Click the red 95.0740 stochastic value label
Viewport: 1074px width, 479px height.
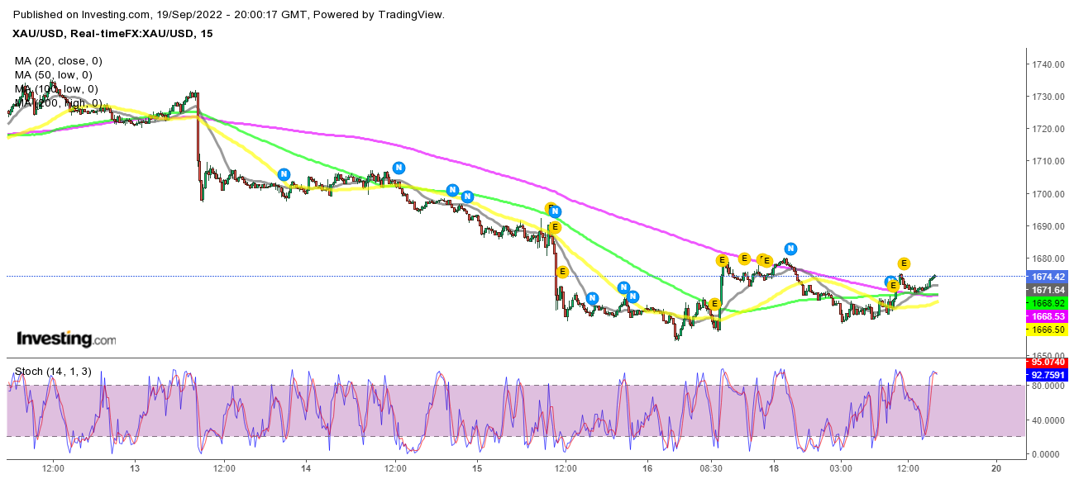[1045, 362]
